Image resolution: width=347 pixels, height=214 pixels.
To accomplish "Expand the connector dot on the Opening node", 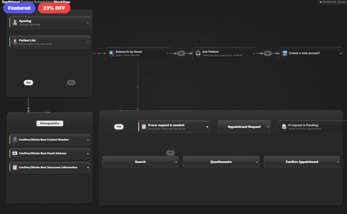I will point(88,22).
